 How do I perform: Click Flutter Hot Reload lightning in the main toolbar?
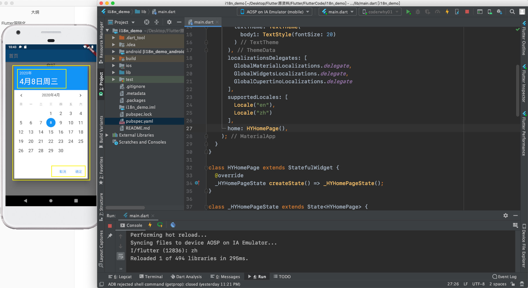pyautogui.click(x=447, y=12)
